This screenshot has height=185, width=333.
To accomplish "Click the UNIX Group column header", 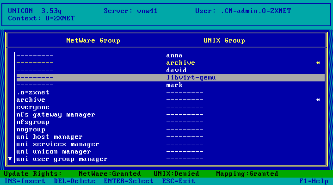I will pos(224,41).
